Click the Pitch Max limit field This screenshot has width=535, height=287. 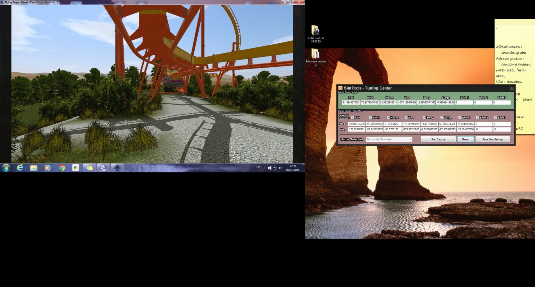click(x=374, y=124)
